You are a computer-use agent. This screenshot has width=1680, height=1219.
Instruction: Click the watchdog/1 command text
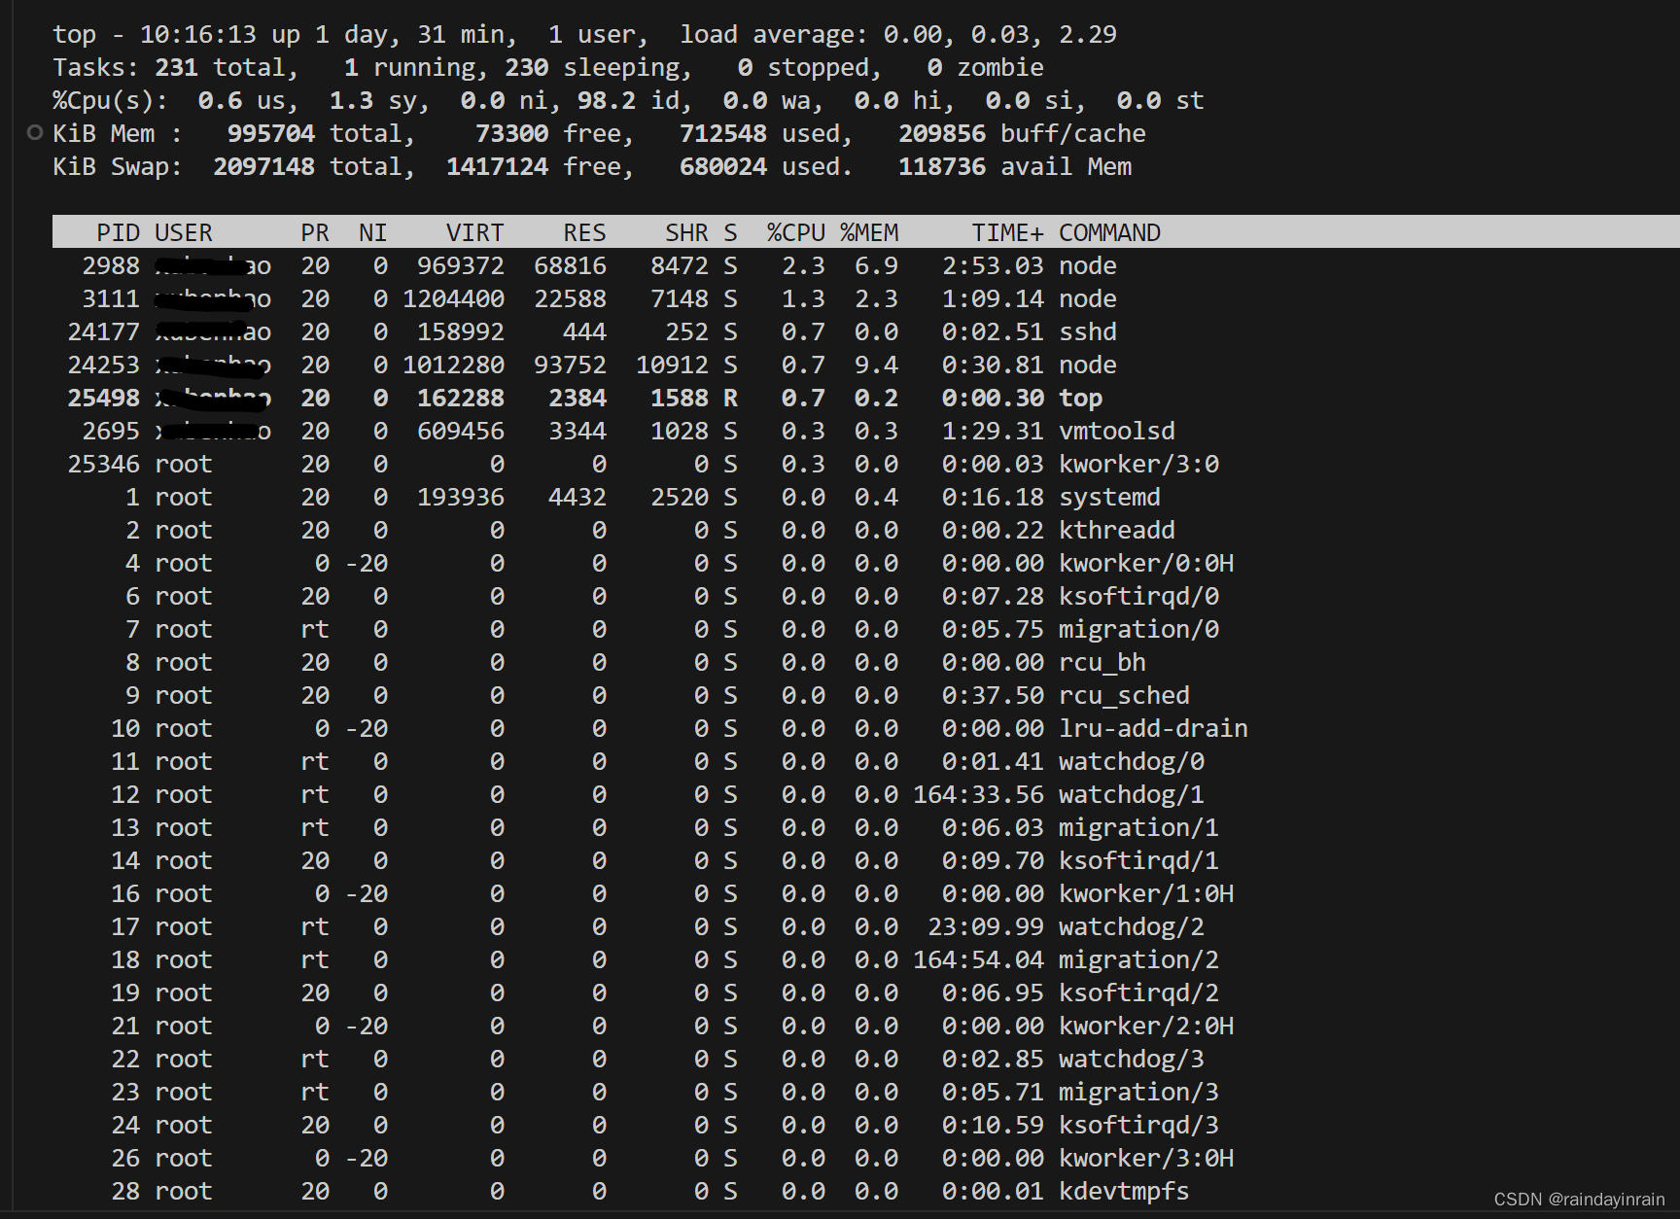point(1132,795)
